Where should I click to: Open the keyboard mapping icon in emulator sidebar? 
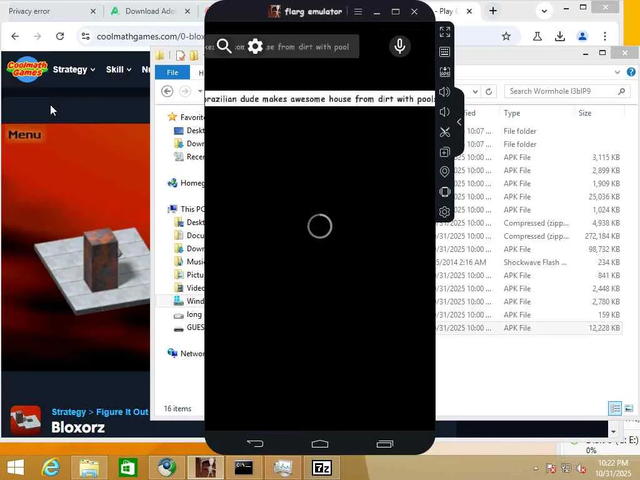tap(444, 52)
